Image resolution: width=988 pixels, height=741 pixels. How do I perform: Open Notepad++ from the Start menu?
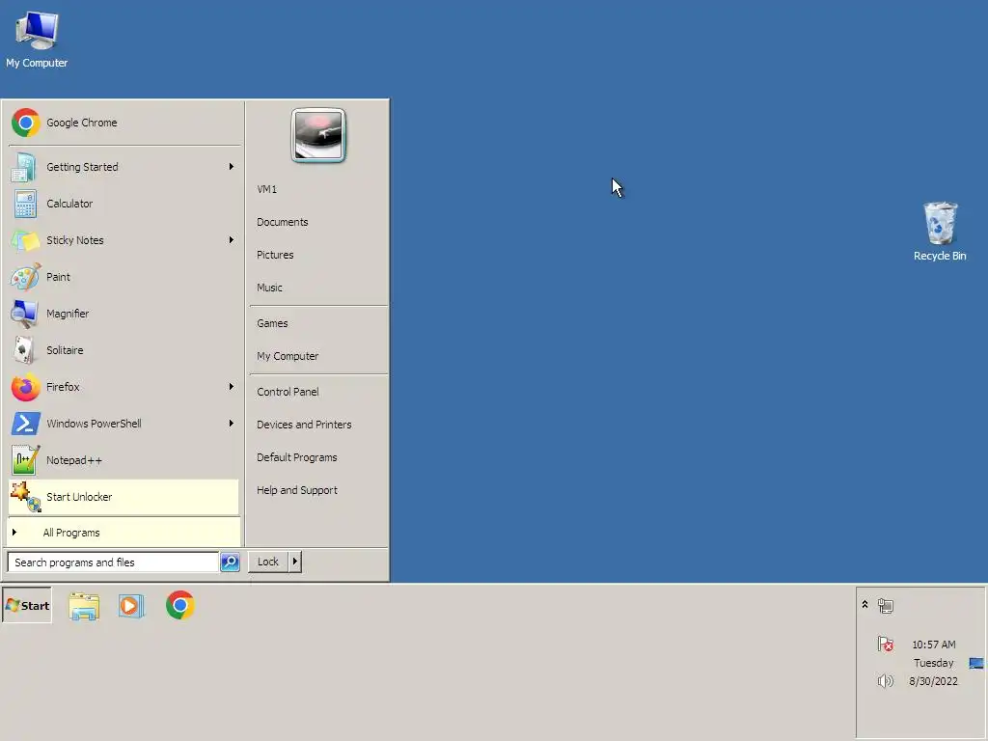[x=123, y=460]
